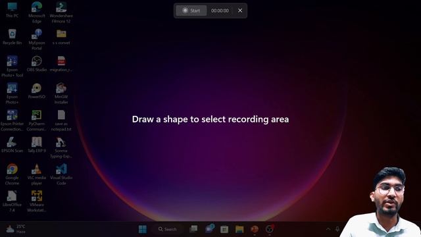The image size is (421, 237).
Task: Select PowerISO desktop icon
Action: coord(37,91)
